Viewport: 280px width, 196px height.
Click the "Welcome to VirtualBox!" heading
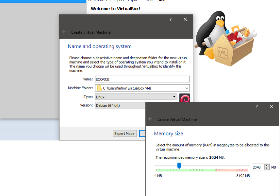115,9
